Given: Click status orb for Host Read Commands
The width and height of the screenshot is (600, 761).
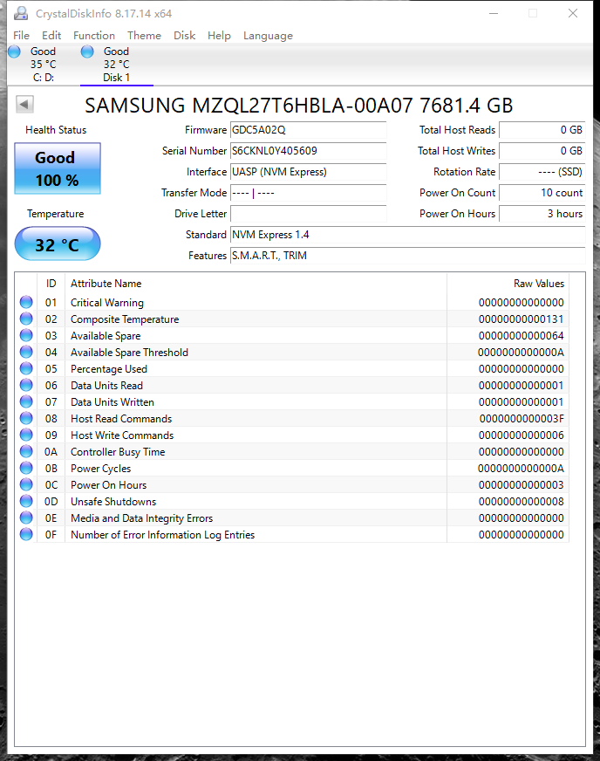Looking at the screenshot, I should click(26, 418).
